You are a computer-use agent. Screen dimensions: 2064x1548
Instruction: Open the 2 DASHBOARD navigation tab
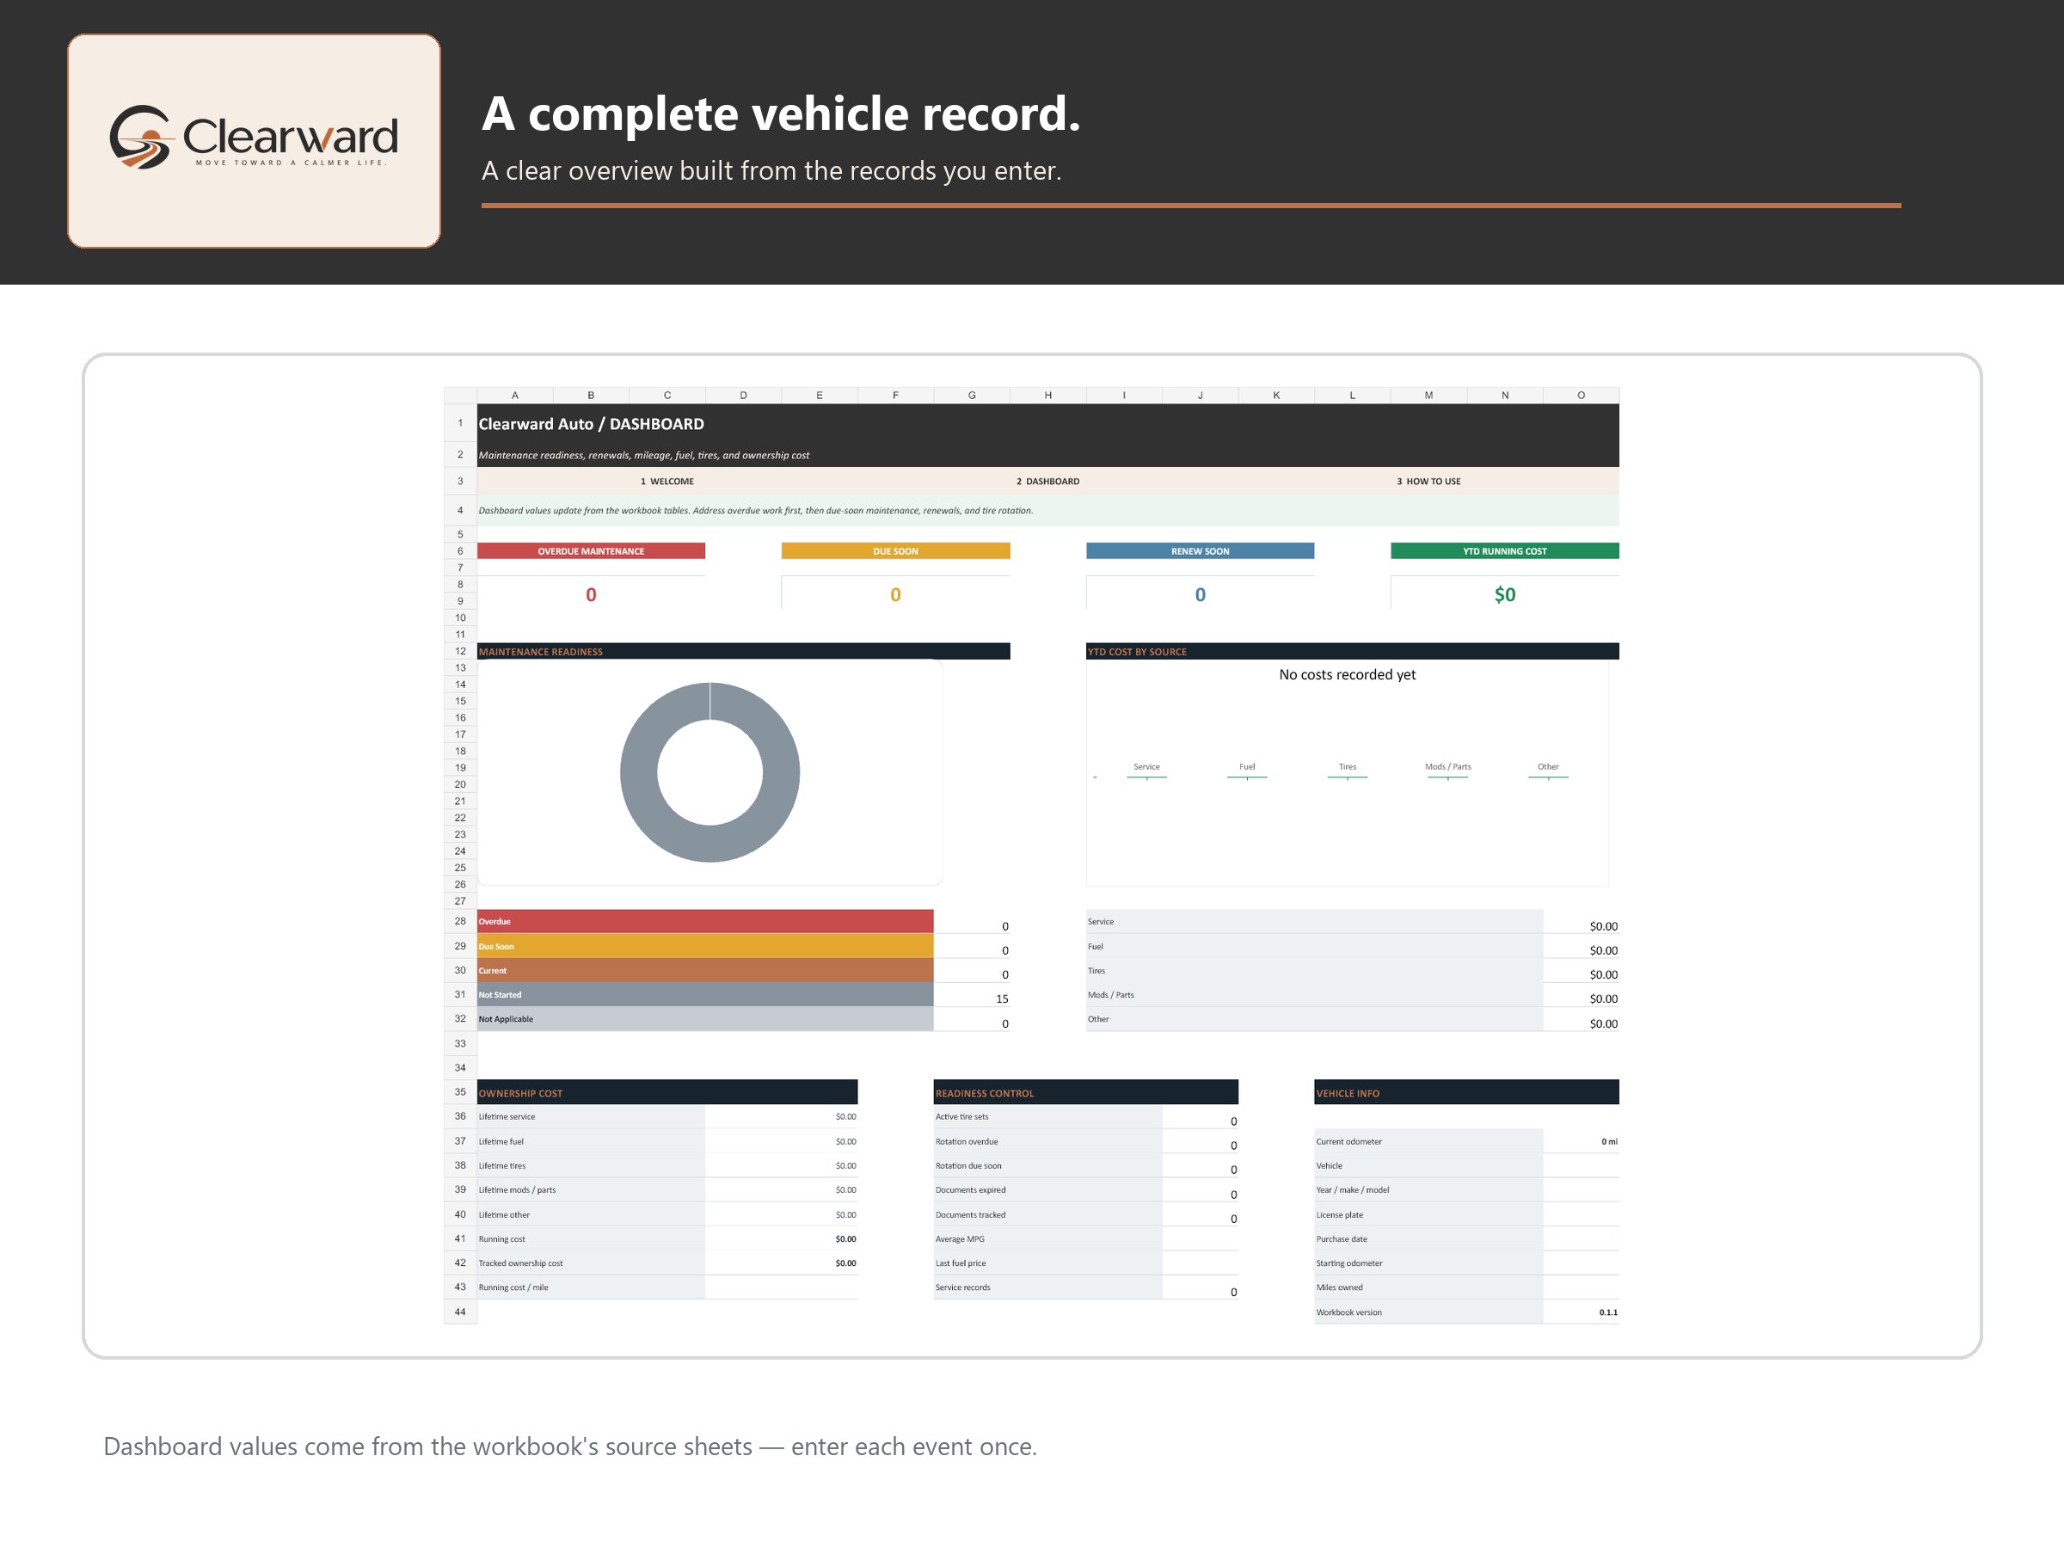1047,482
